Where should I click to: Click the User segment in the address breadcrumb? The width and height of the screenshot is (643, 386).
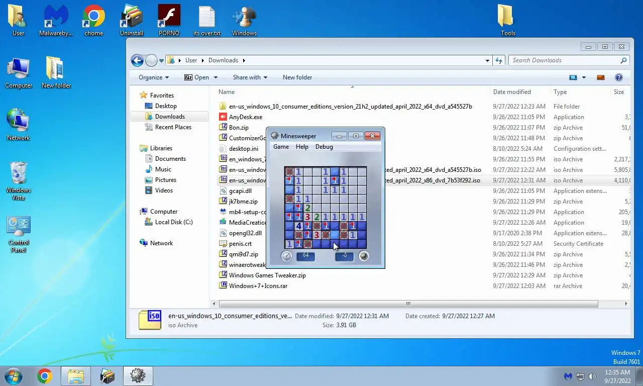(x=191, y=60)
